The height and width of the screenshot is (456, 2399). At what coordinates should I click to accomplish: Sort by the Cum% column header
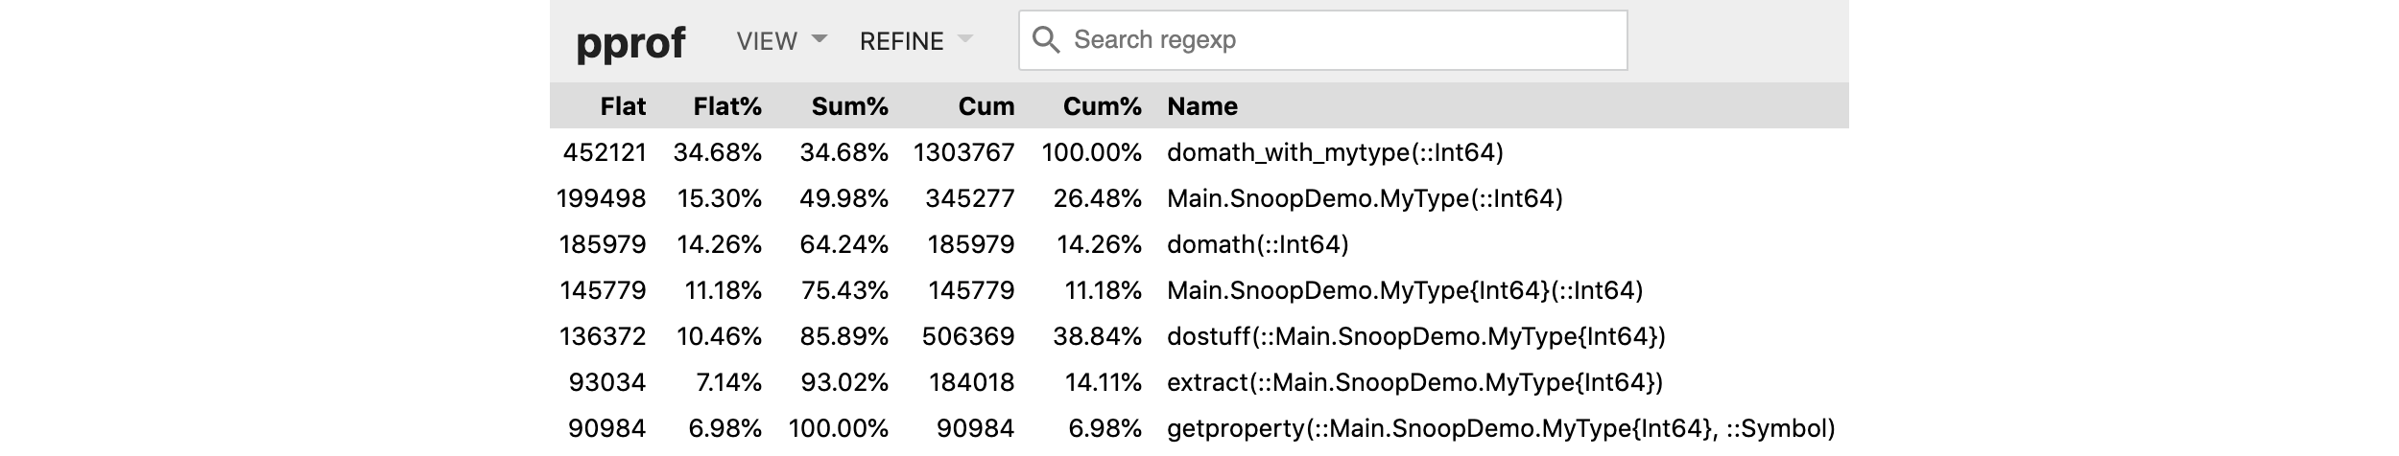coord(1102,106)
